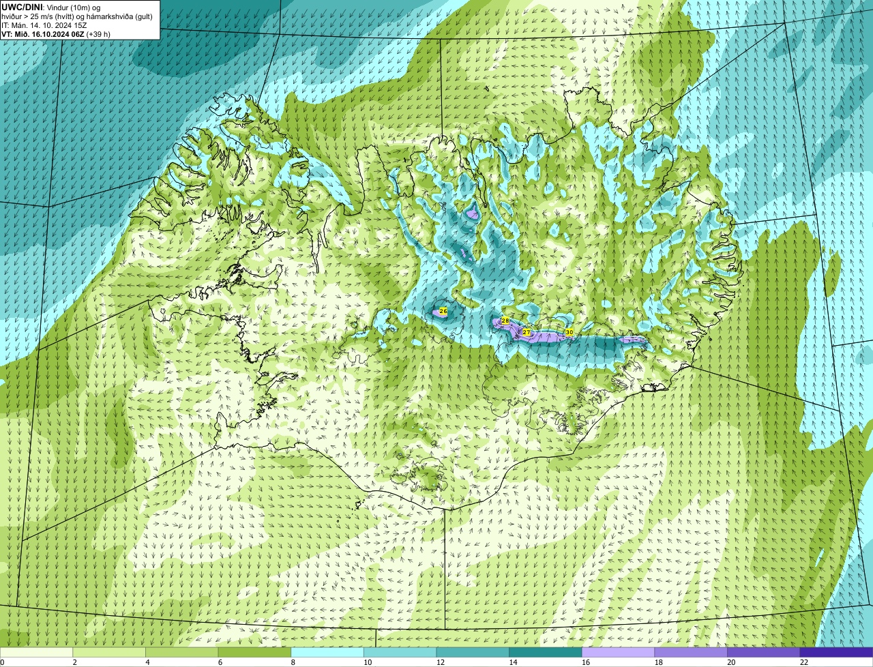The height and width of the screenshot is (667, 873).
Task: Pick the light lavender 16–18 scale swatch
Action: pos(619,652)
